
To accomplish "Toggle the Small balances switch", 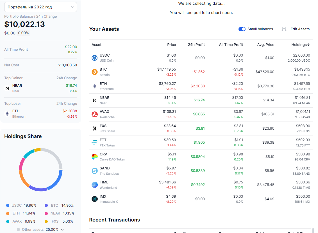I will point(242,29).
